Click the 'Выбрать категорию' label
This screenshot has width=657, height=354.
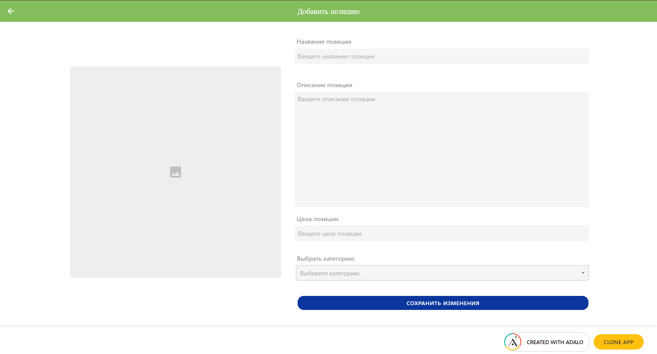tap(325, 259)
